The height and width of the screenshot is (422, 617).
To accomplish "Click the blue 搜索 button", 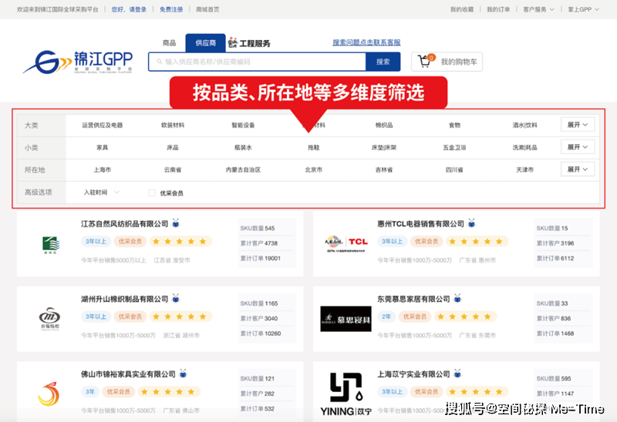I will tap(383, 62).
